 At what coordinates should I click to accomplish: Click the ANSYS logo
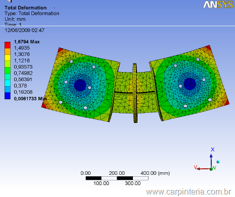(218, 5)
